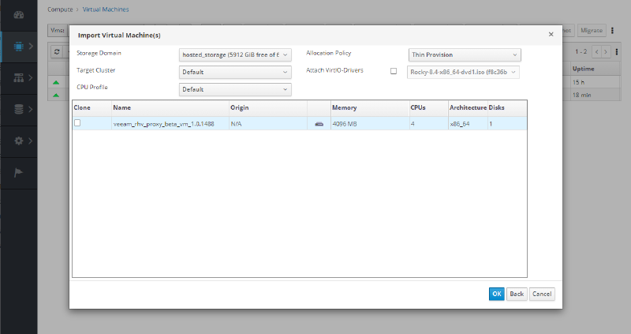Sort by the Architecture column header

468,107
